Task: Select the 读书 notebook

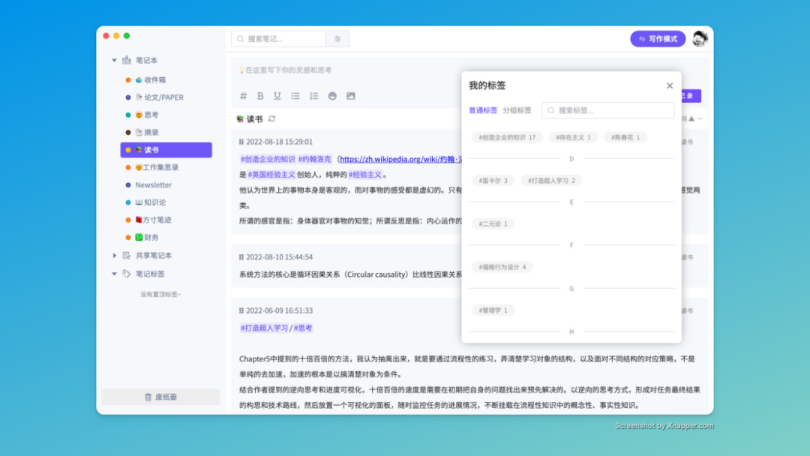Action: point(166,150)
